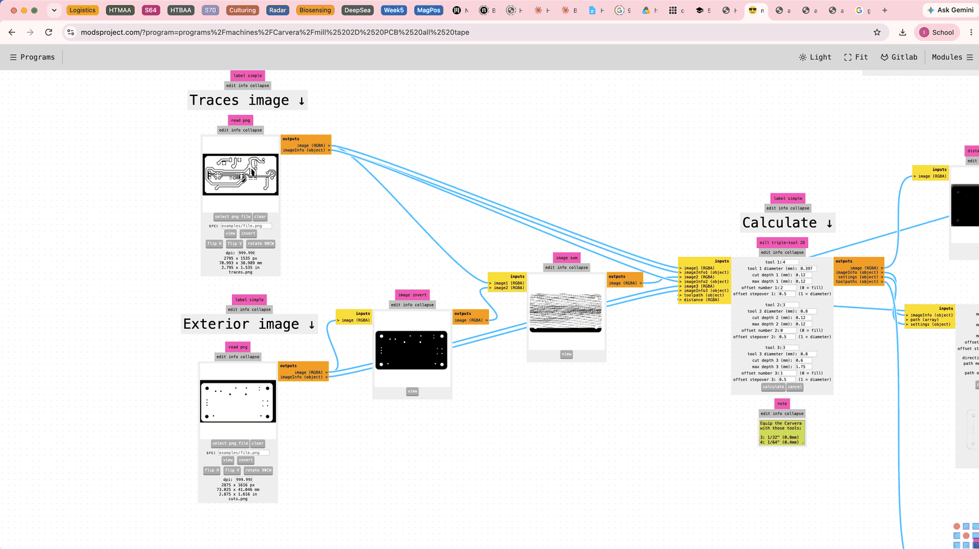Screen dimensions: 979x549
Task: Open the MagPos tab group
Action: pos(428,10)
